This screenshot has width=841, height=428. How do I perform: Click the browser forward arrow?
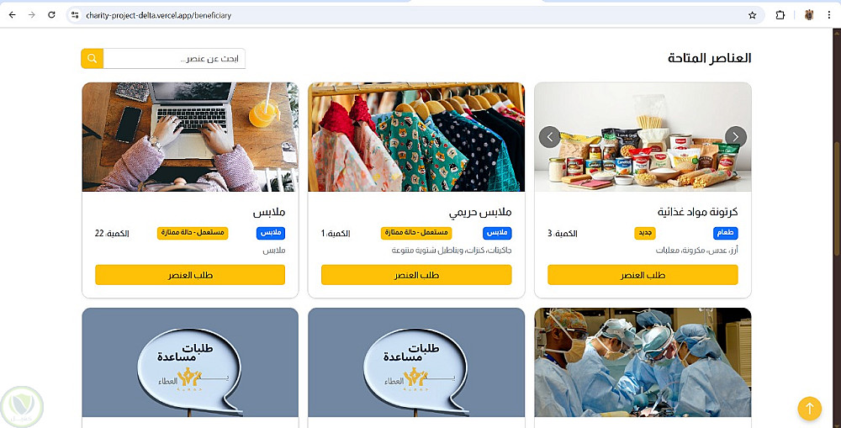tap(32, 15)
